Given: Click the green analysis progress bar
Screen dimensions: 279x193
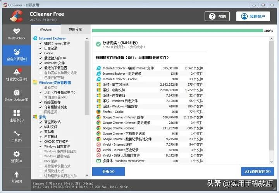Looking at the screenshot, I should click(x=177, y=31).
